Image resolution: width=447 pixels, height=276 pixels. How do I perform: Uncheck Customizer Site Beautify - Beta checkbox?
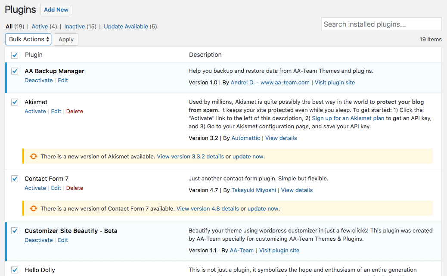click(15, 231)
